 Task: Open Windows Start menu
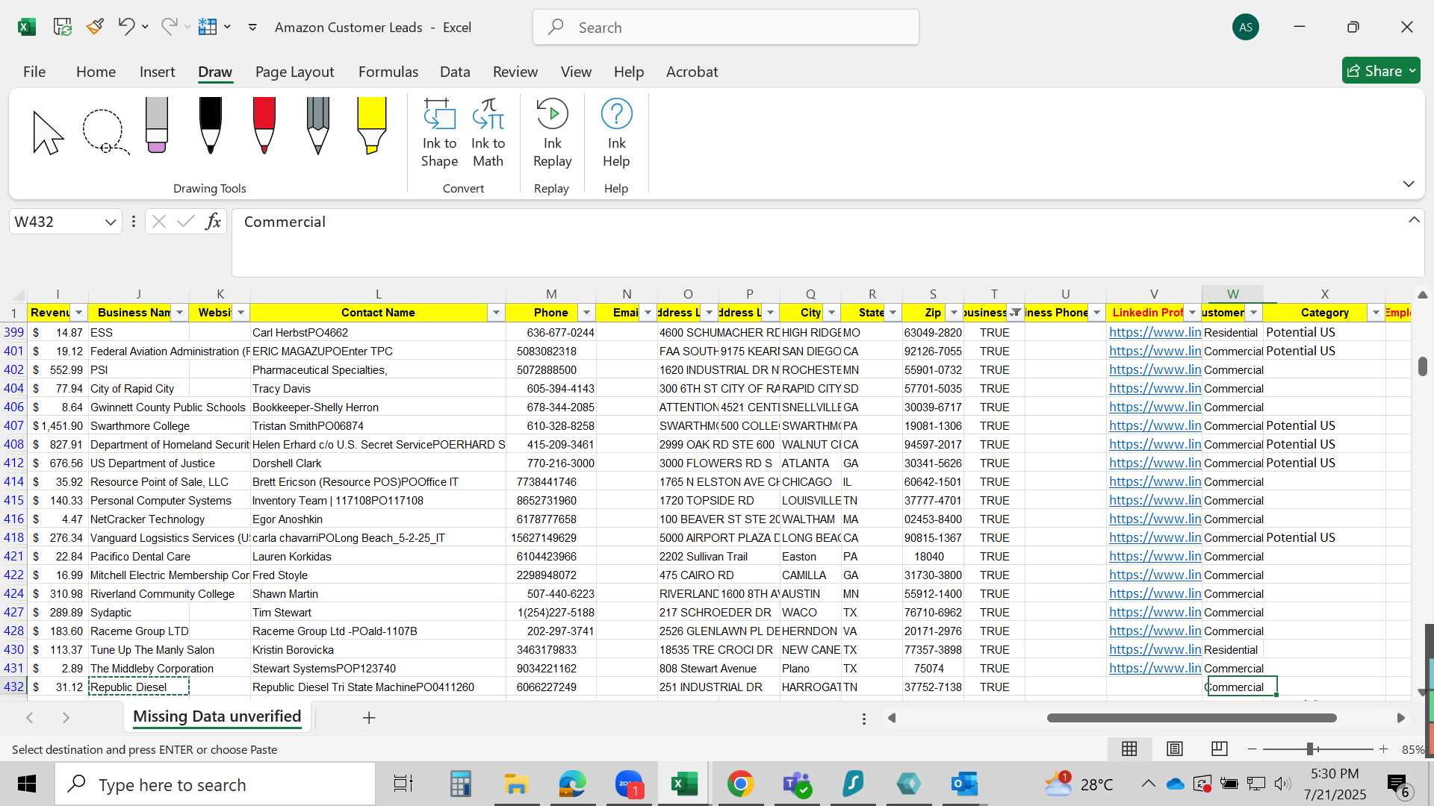pos(27,784)
